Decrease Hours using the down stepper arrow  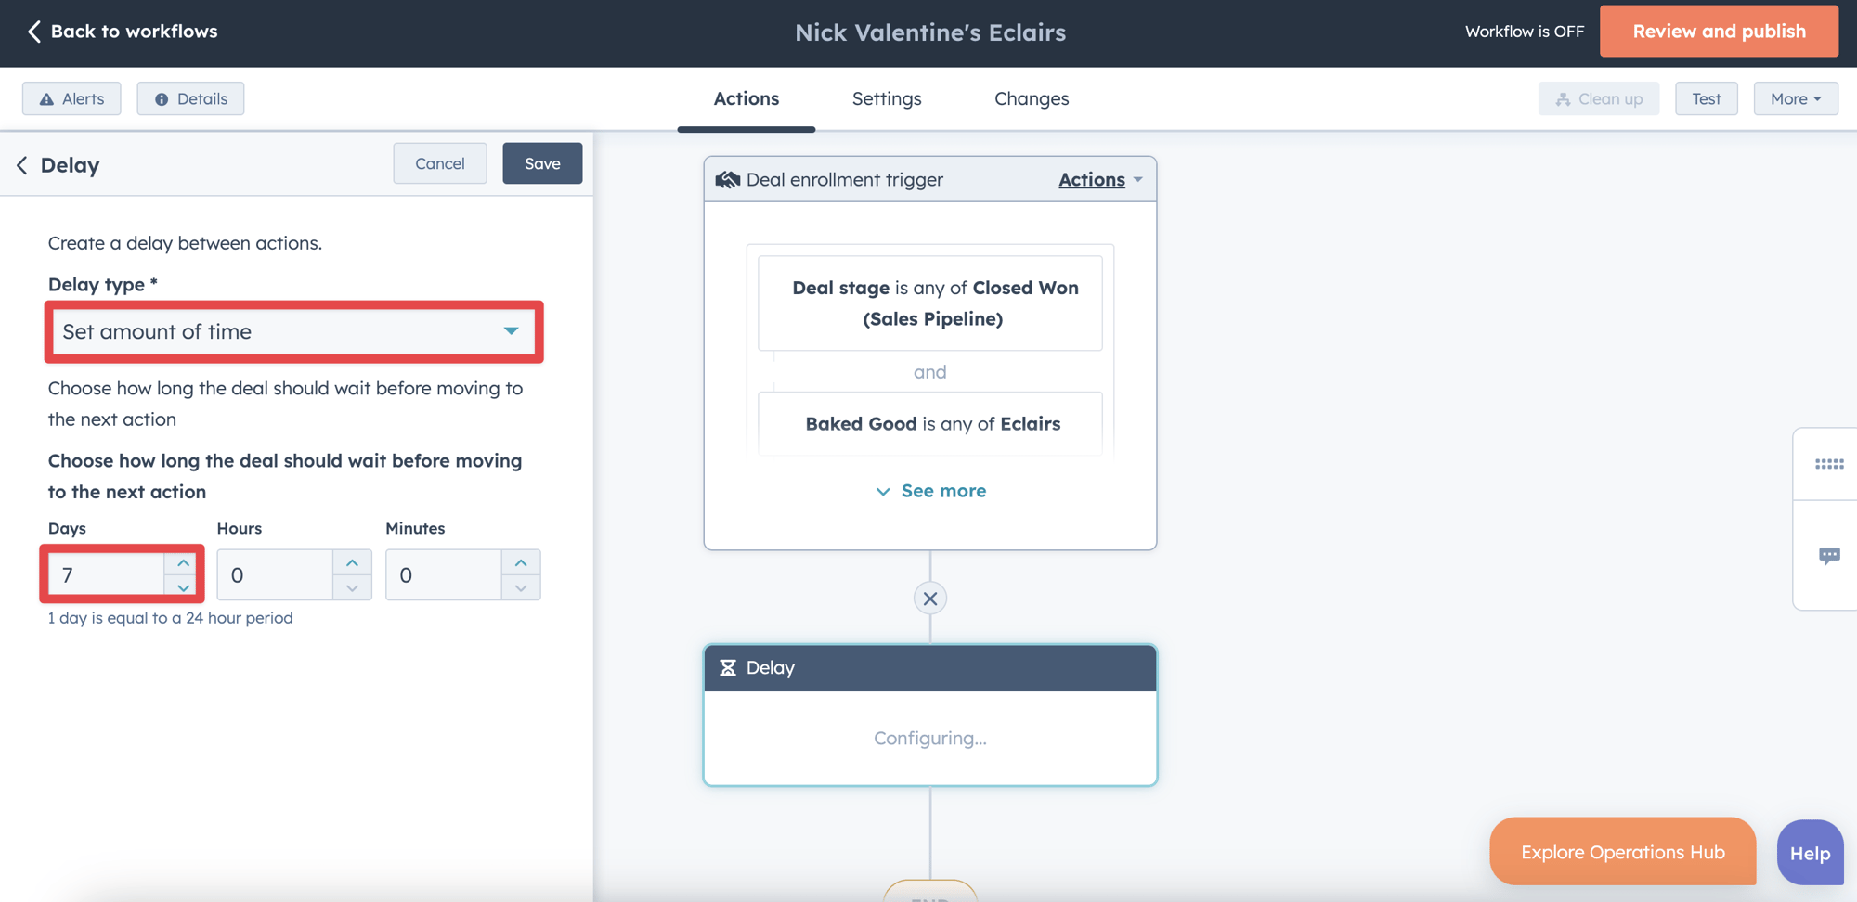tap(352, 587)
